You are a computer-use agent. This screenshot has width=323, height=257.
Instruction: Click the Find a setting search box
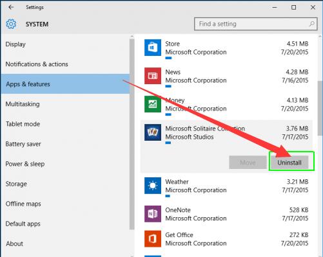[x=256, y=24]
